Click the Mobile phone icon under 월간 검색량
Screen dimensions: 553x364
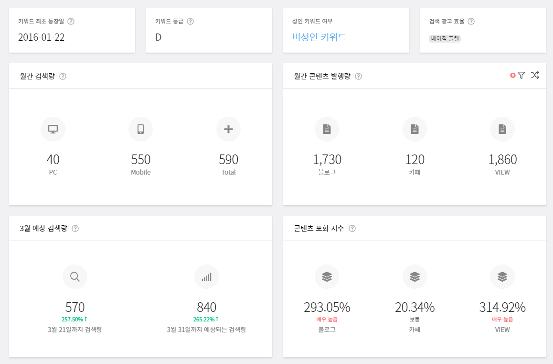140,129
